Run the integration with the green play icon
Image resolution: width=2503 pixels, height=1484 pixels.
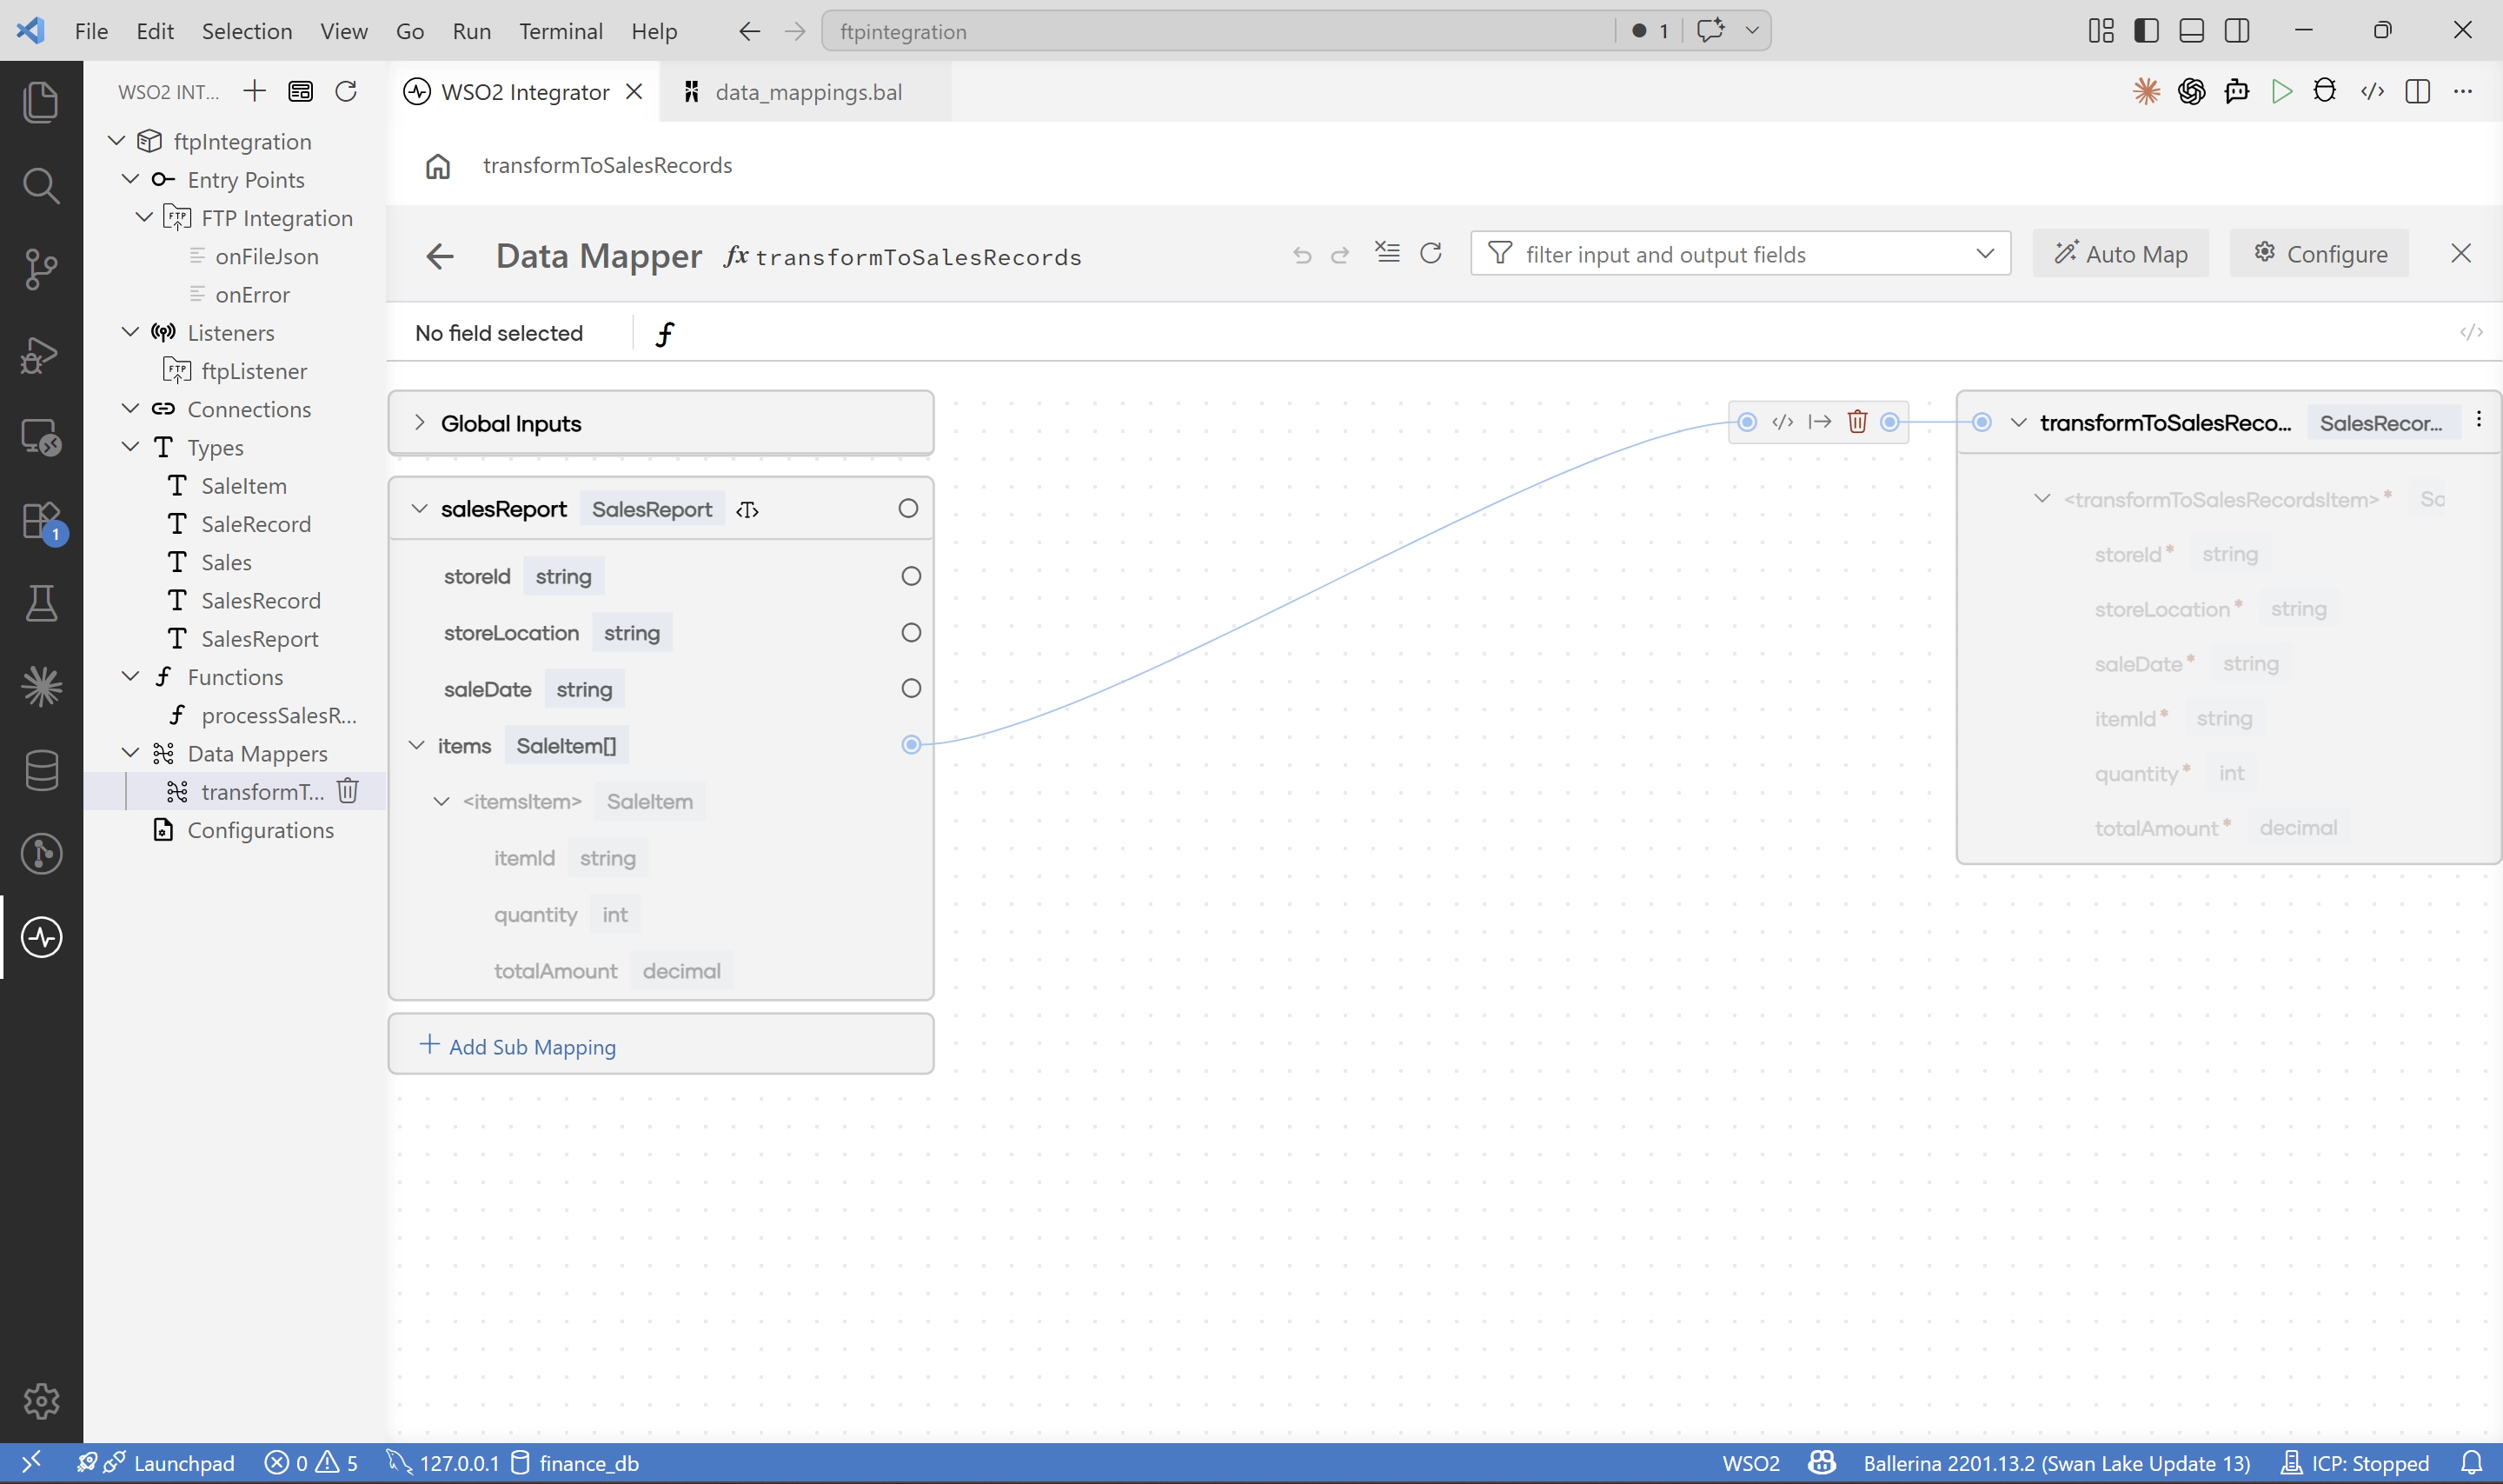pos(2282,91)
